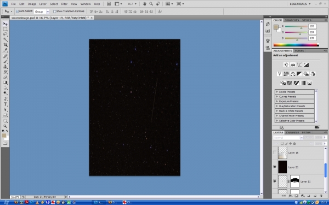This screenshot has width=329, height=205.
Task: Enable Show Transform Controls checkbox
Action: coord(54,11)
